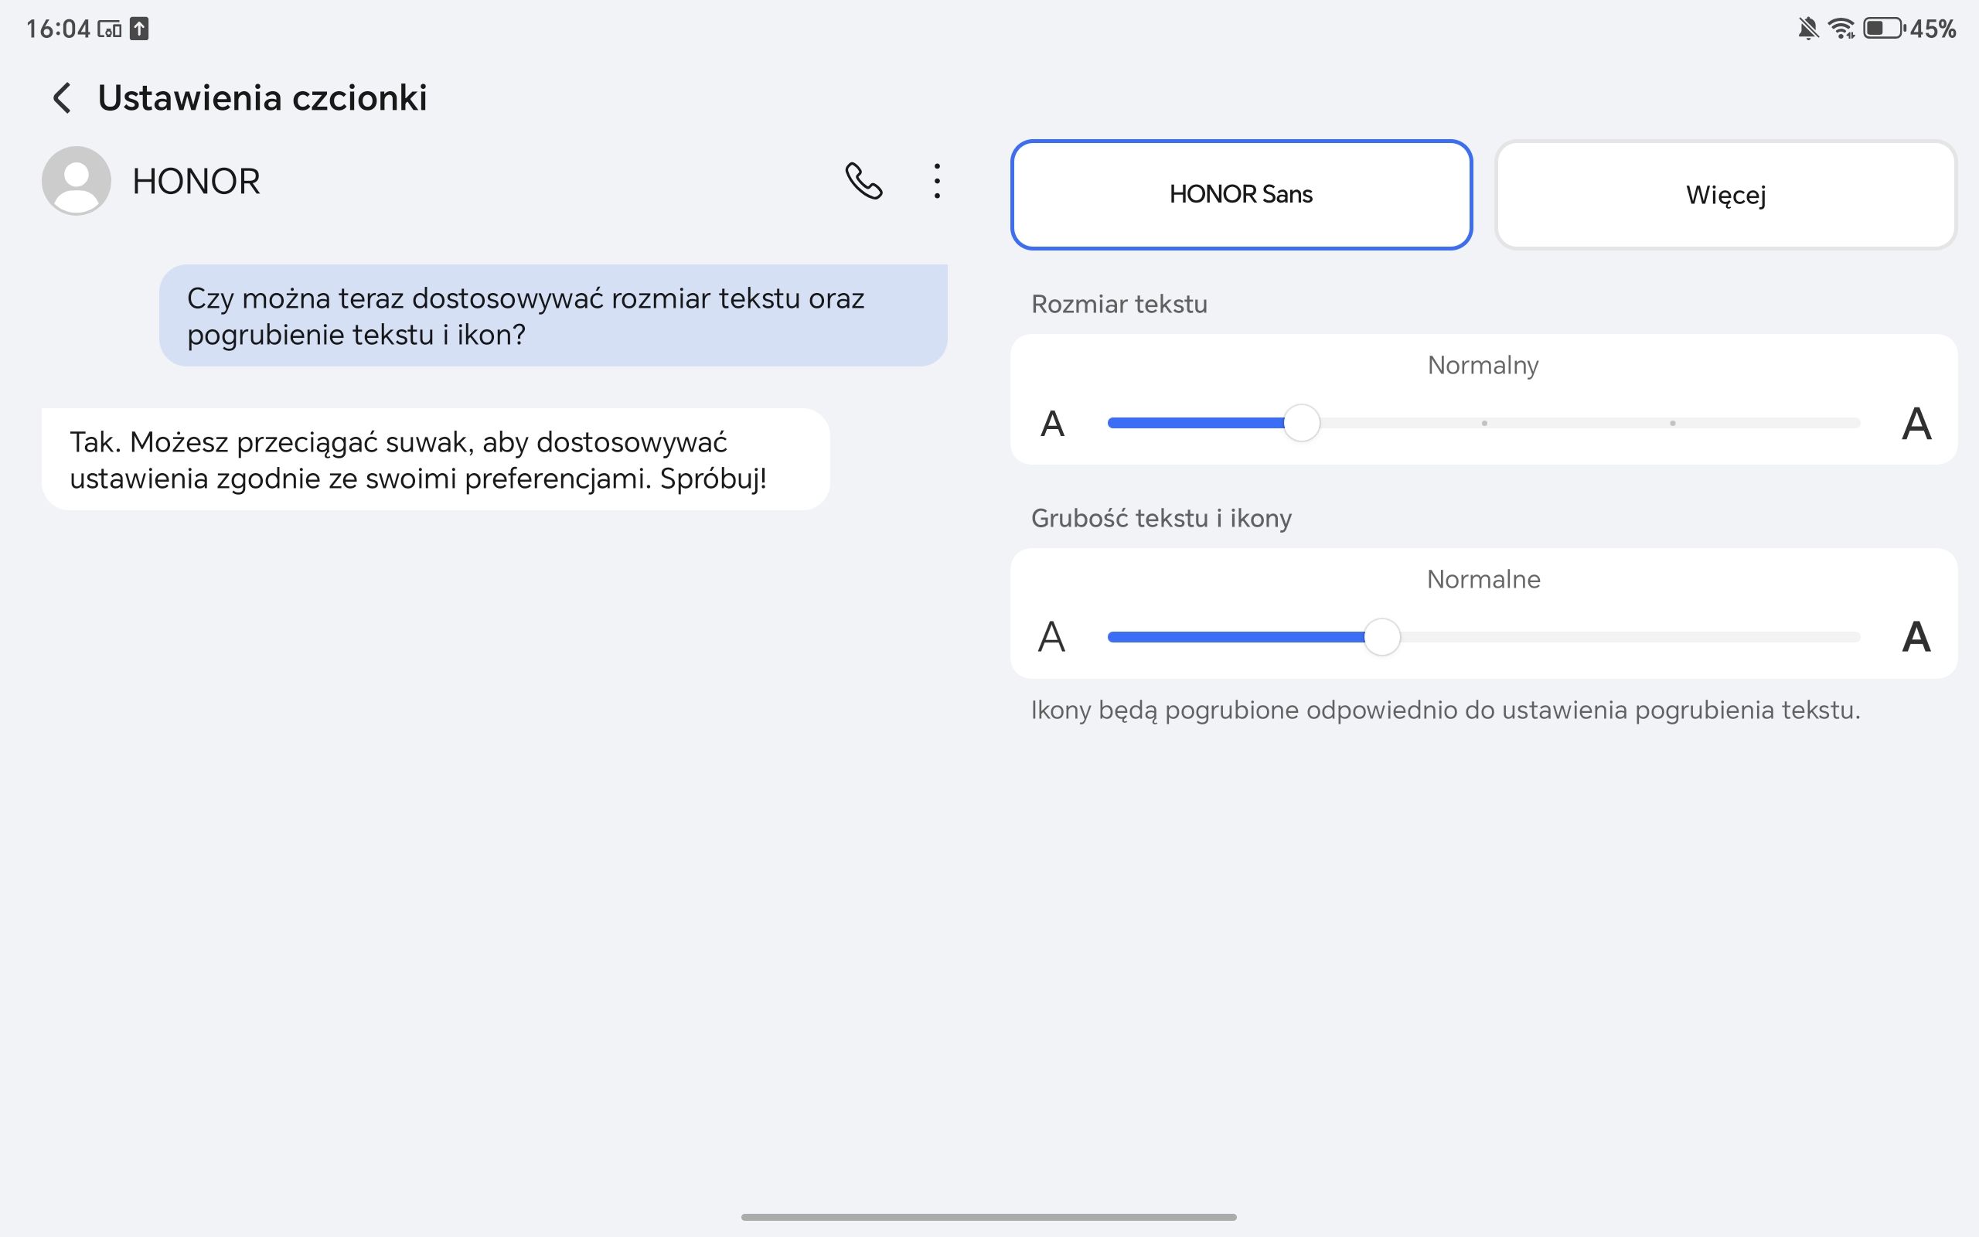The width and height of the screenshot is (1979, 1237).
Task: Open the Więcej fonts option
Action: point(1725,195)
